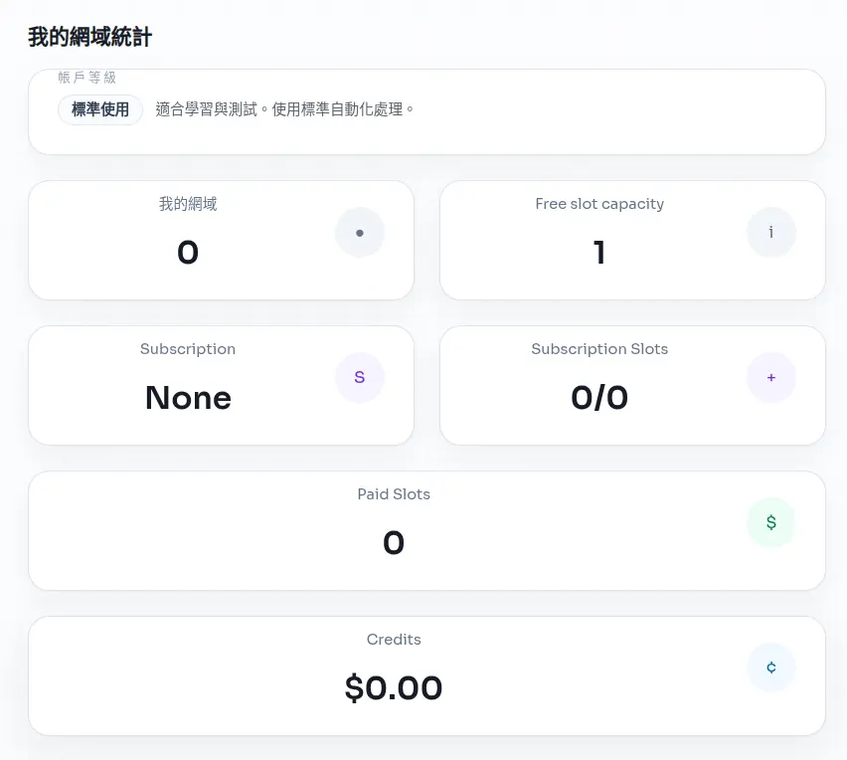
Task: Click the blue cent icon on Credits
Action: 771,667
